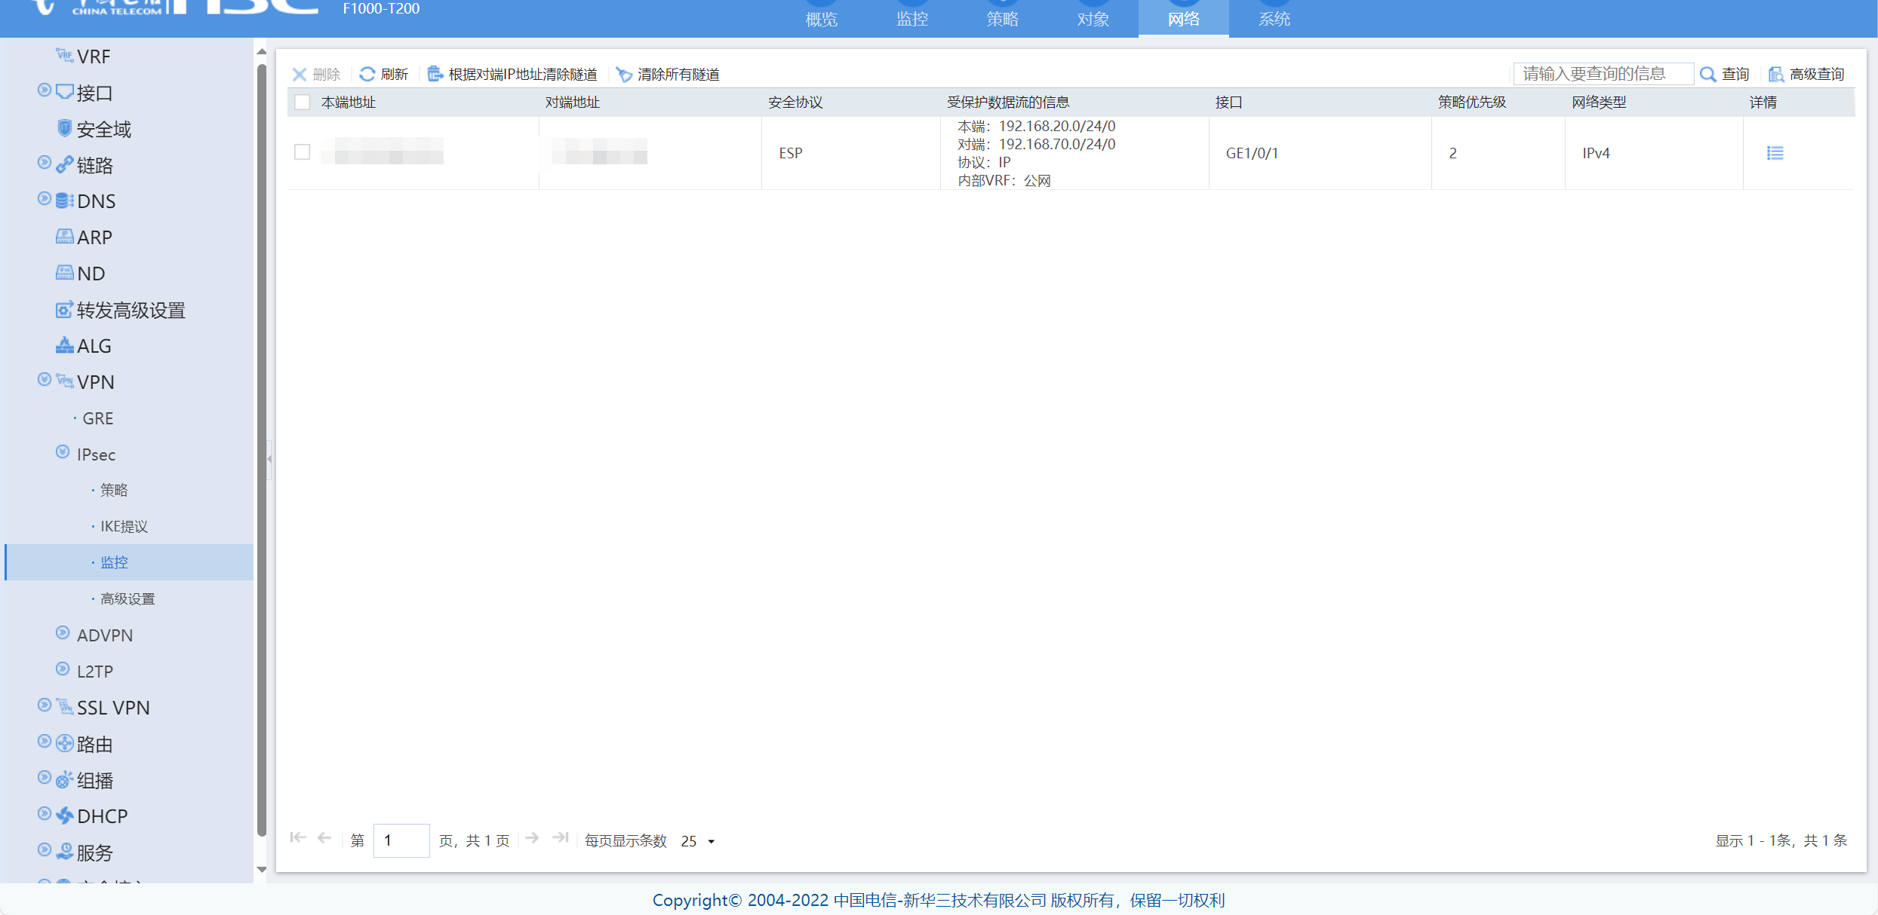The height and width of the screenshot is (915, 1878).
Task: Click the clear all tunnels (清除所有隧道) icon
Action: 624,74
